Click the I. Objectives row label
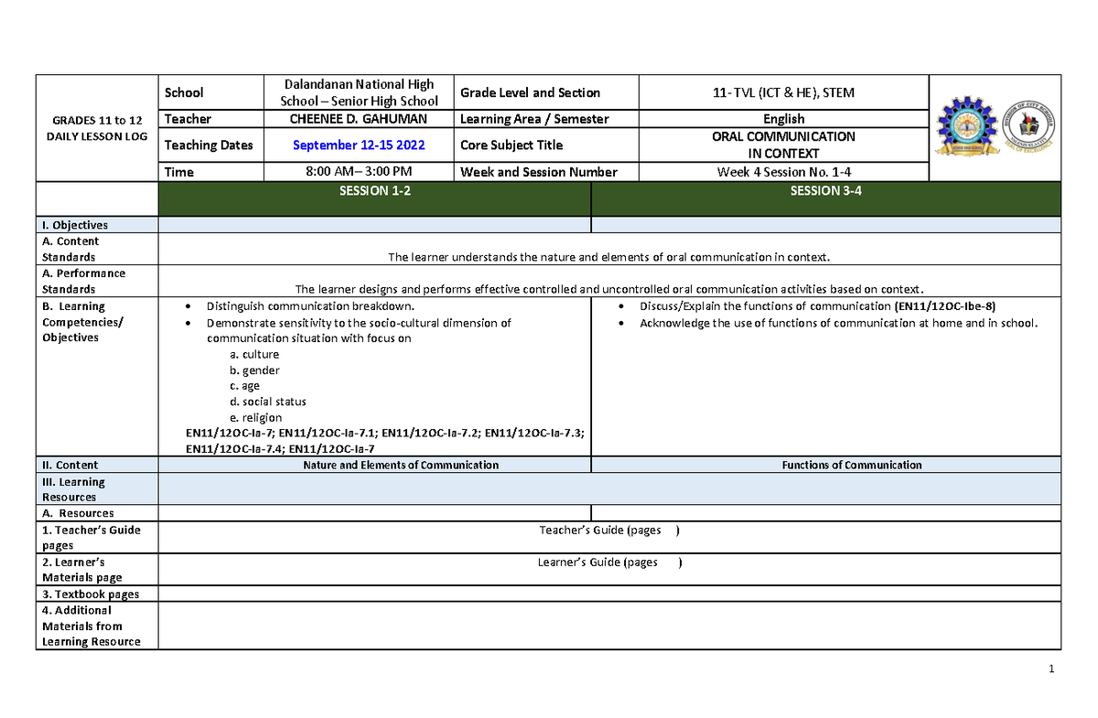1098x718 pixels. point(75,225)
